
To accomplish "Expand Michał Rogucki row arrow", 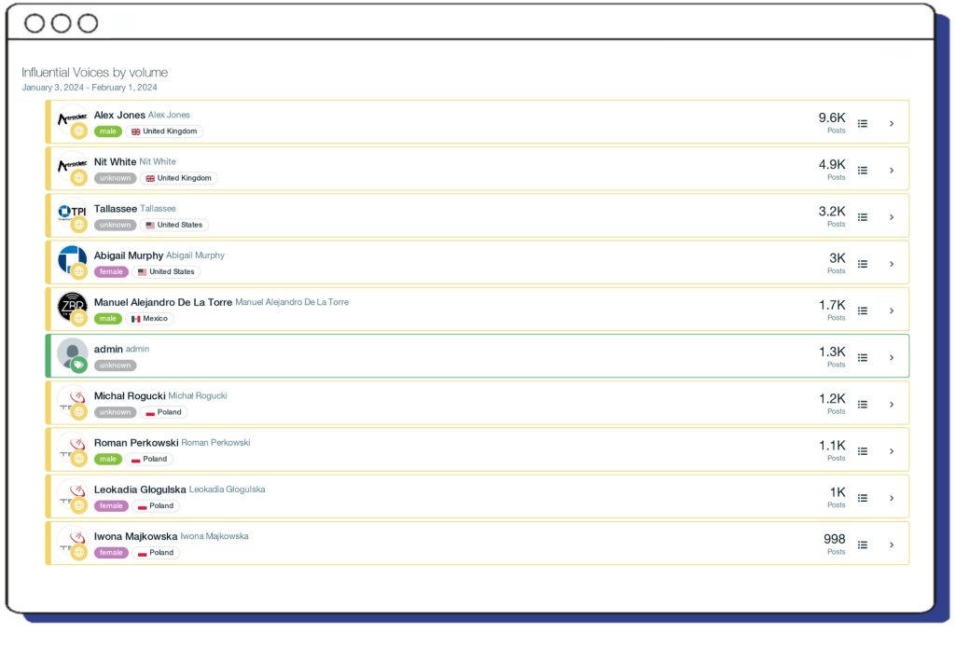I will tap(892, 405).
